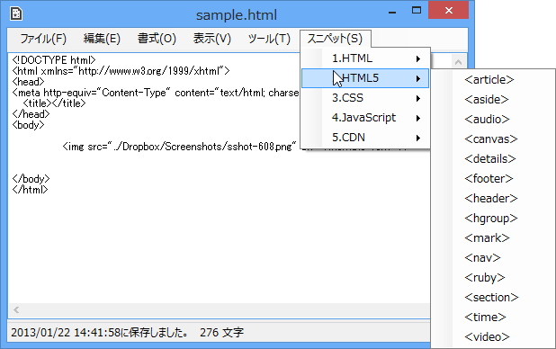The width and height of the screenshot is (556, 349).
Task: Click the 276 文字 character count
Action: coord(221,332)
